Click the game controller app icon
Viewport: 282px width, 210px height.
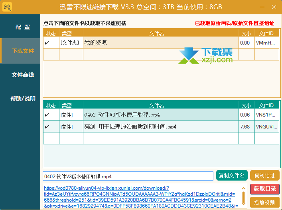(x=7, y=7)
